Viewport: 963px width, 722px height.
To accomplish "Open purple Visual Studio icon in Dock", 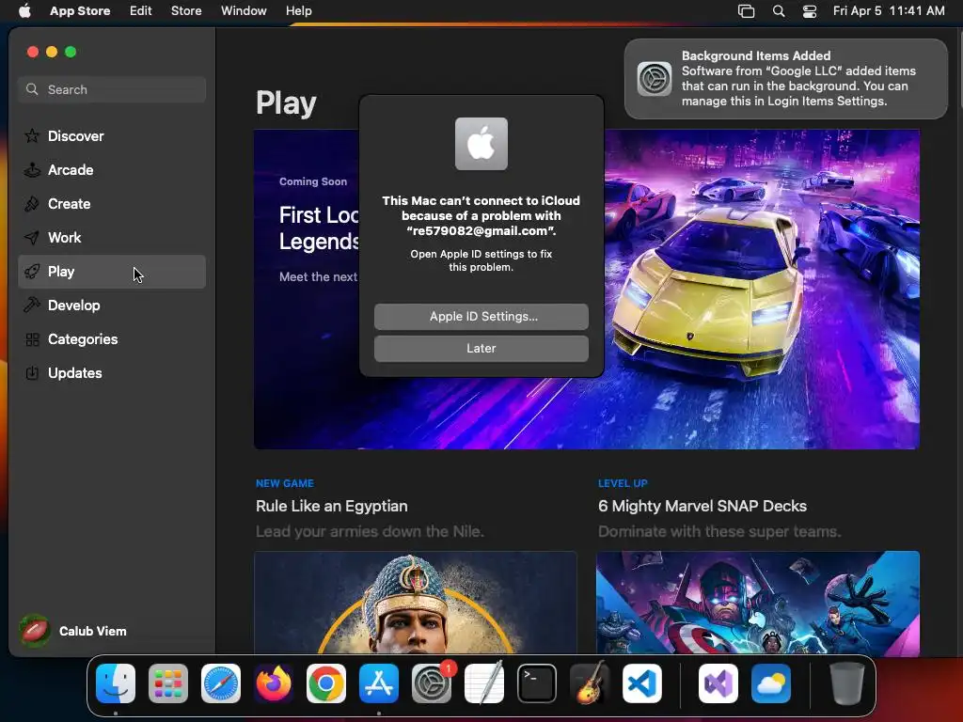I will [718, 683].
